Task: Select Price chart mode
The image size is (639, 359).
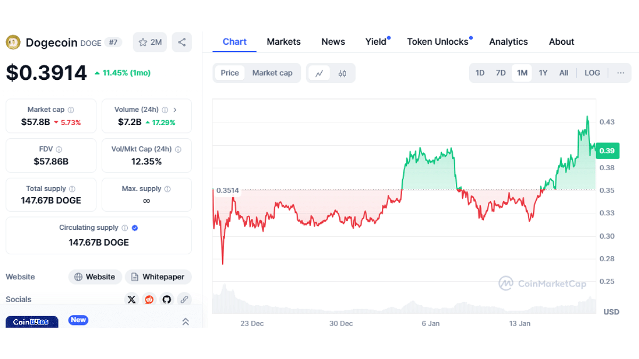Action: (x=230, y=73)
